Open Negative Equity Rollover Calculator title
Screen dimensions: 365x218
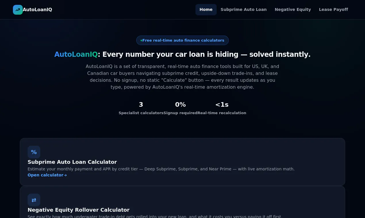tap(78, 210)
